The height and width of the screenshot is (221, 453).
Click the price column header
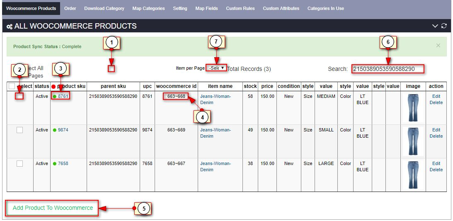tap(267, 86)
